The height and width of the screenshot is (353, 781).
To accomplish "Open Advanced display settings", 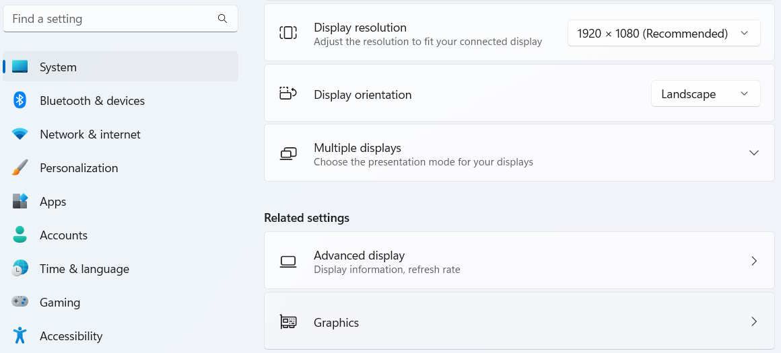I will [x=519, y=262].
